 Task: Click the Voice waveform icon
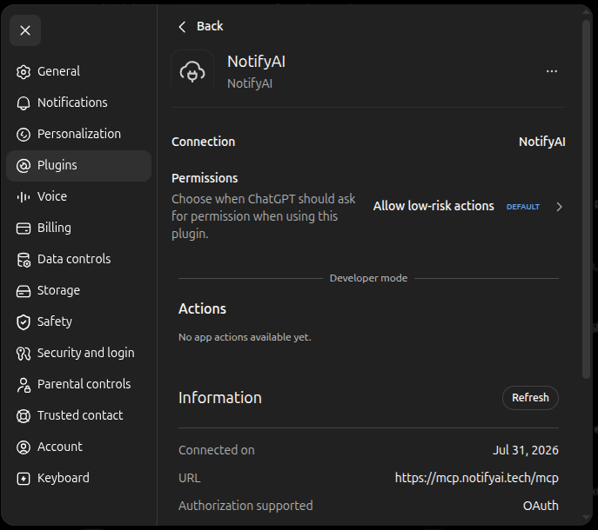24,196
